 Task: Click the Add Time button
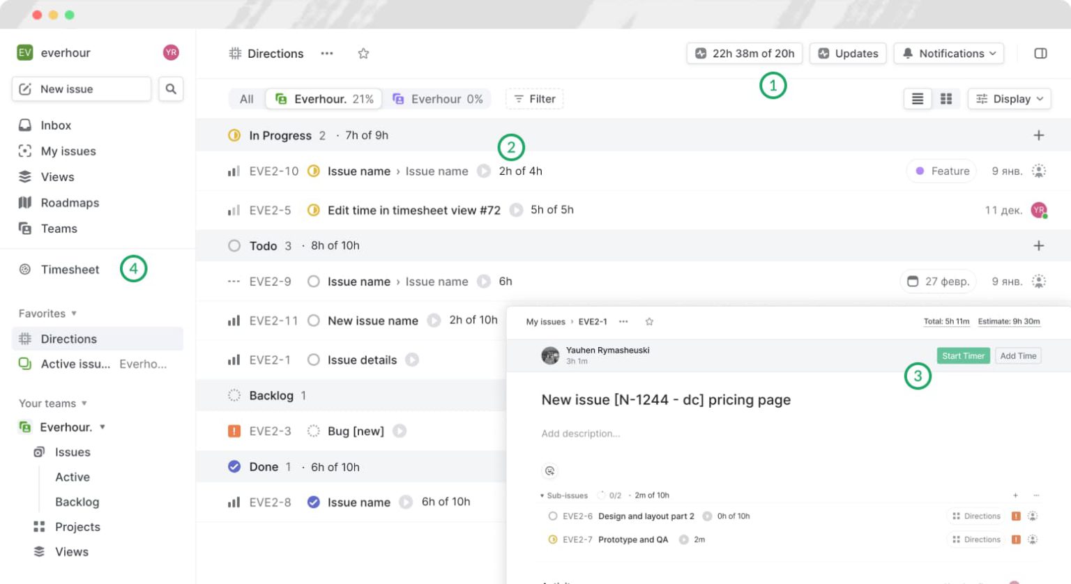click(1018, 355)
